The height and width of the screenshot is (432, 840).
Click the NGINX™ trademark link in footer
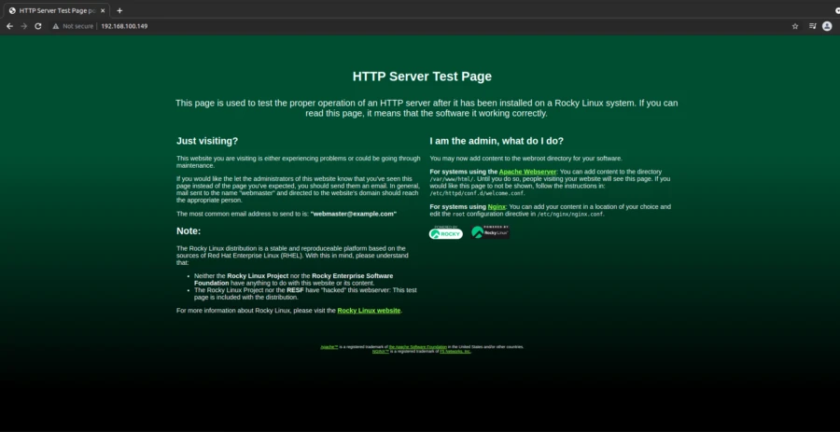(x=380, y=352)
